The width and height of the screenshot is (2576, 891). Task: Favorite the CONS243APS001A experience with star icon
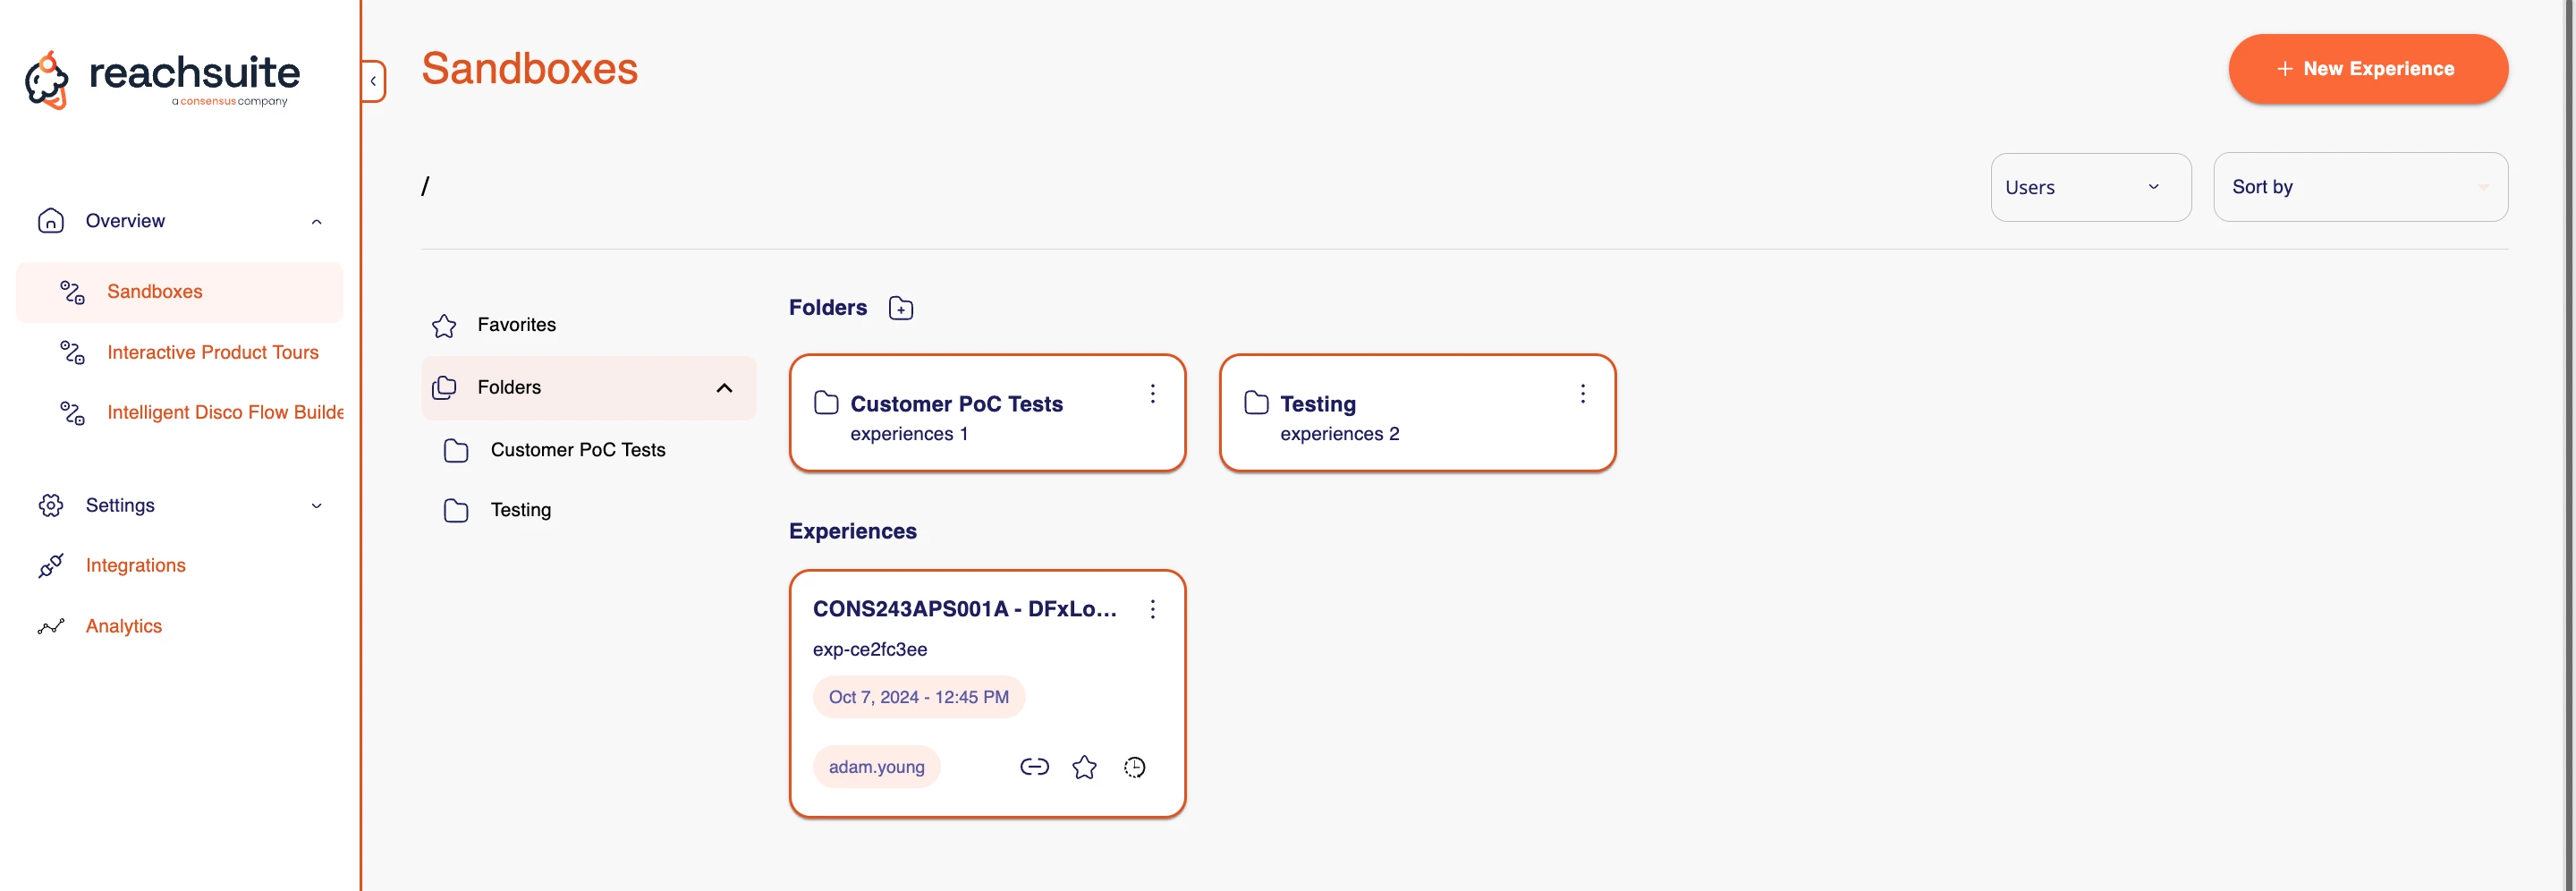1084,767
